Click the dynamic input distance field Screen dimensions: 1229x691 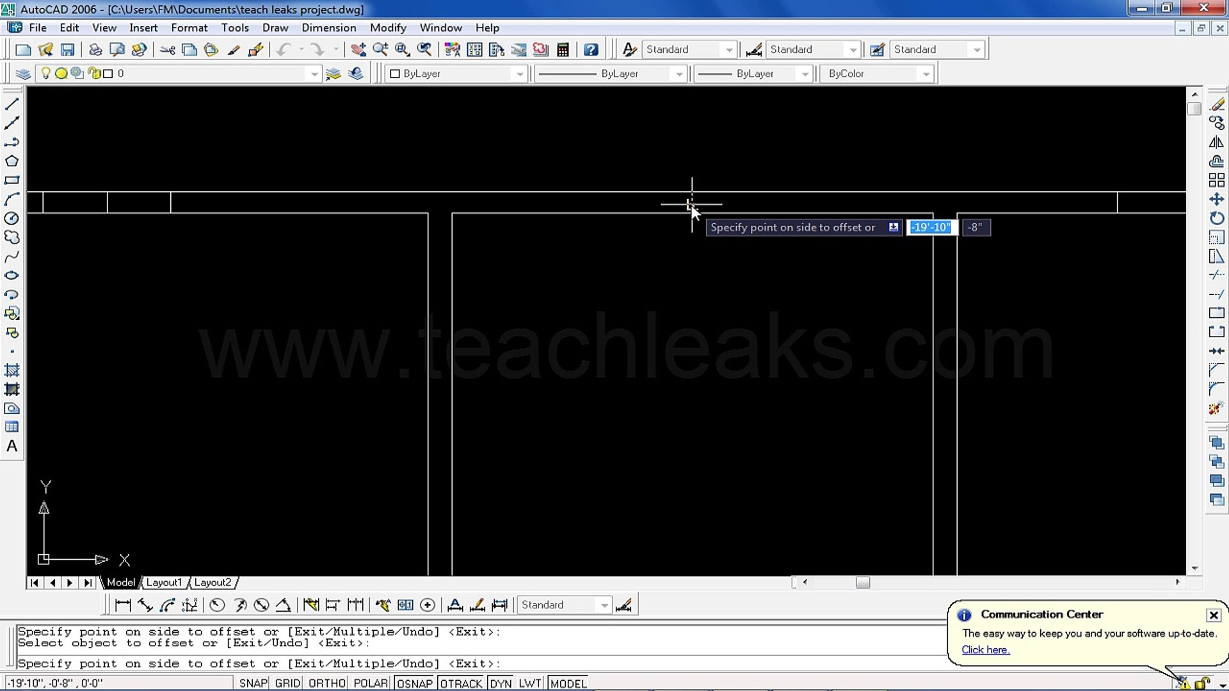click(931, 227)
